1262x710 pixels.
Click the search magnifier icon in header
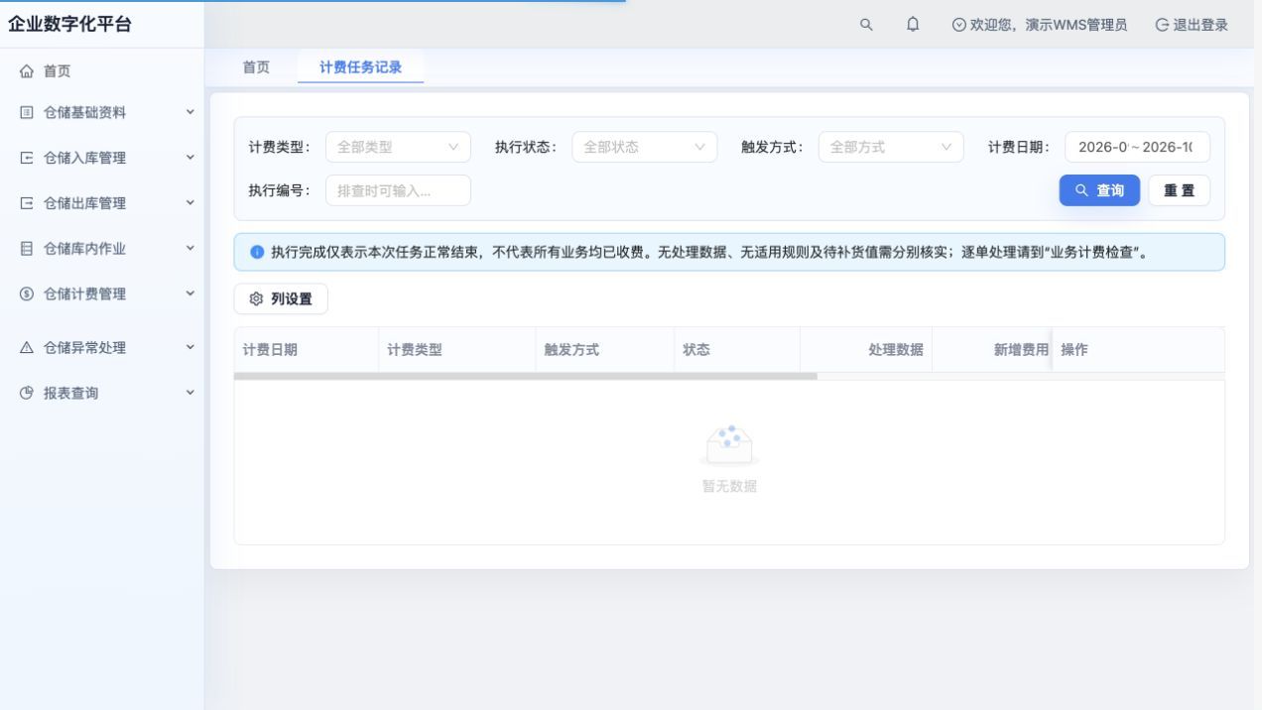(866, 25)
